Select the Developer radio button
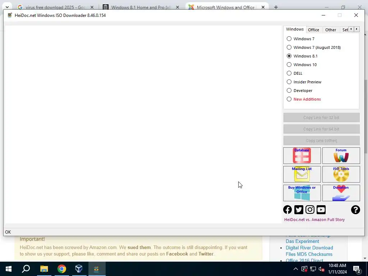The image size is (368, 276). pyautogui.click(x=289, y=90)
